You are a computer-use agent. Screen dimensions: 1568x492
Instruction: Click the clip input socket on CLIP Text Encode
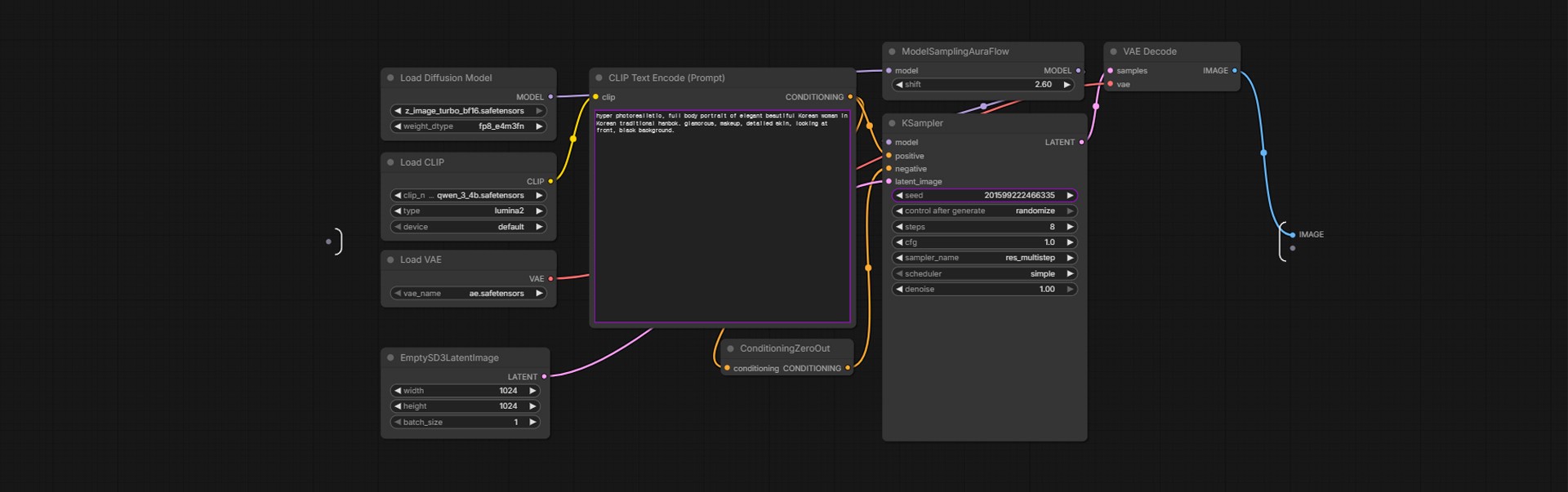coord(595,97)
